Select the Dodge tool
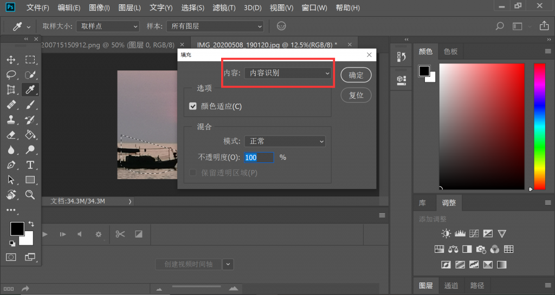 30,150
